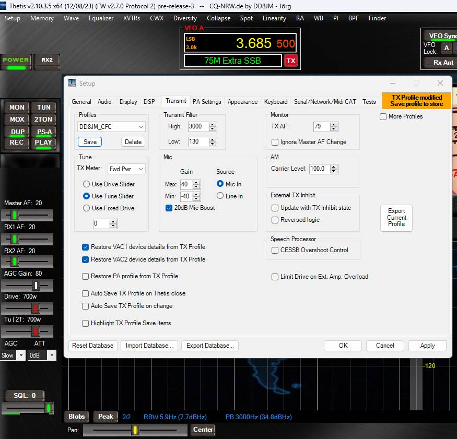
Task: Click the Mic Gain Max stepper arrows
Action: (197, 184)
